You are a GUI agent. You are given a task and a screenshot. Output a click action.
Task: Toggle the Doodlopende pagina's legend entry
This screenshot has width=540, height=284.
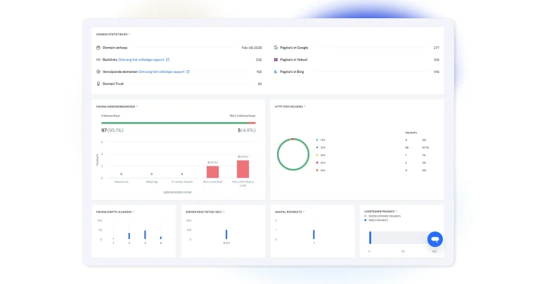pyautogui.click(x=382, y=217)
